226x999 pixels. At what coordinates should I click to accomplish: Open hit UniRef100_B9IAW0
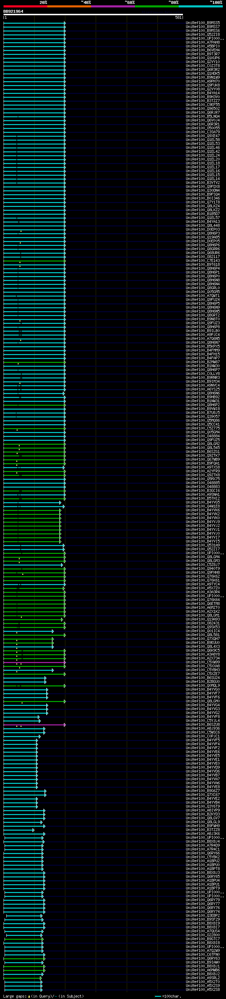tap(203, 962)
